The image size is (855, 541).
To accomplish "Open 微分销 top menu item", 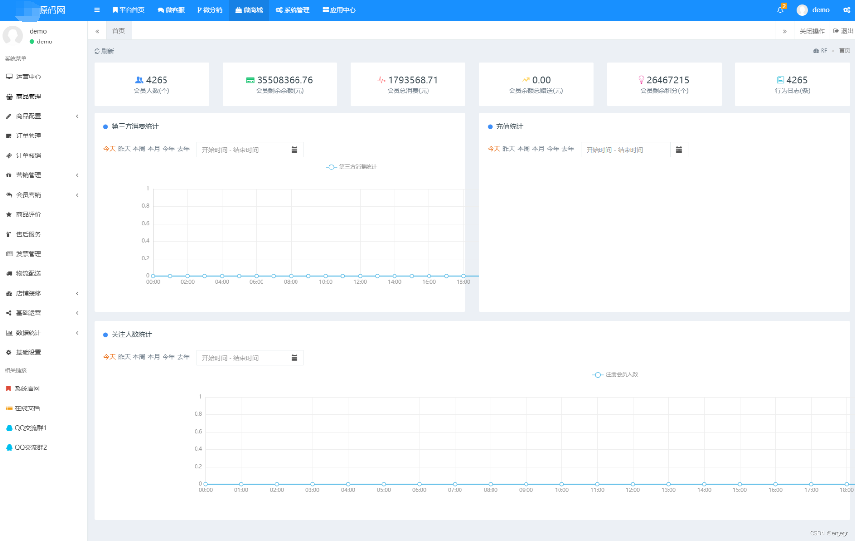I will click(210, 10).
